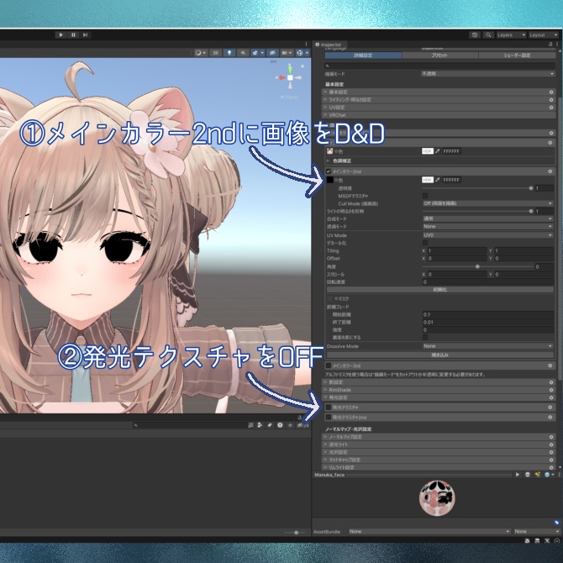Toggle the 2D view button
Viewport: 563px width, 563px height.
[215, 53]
